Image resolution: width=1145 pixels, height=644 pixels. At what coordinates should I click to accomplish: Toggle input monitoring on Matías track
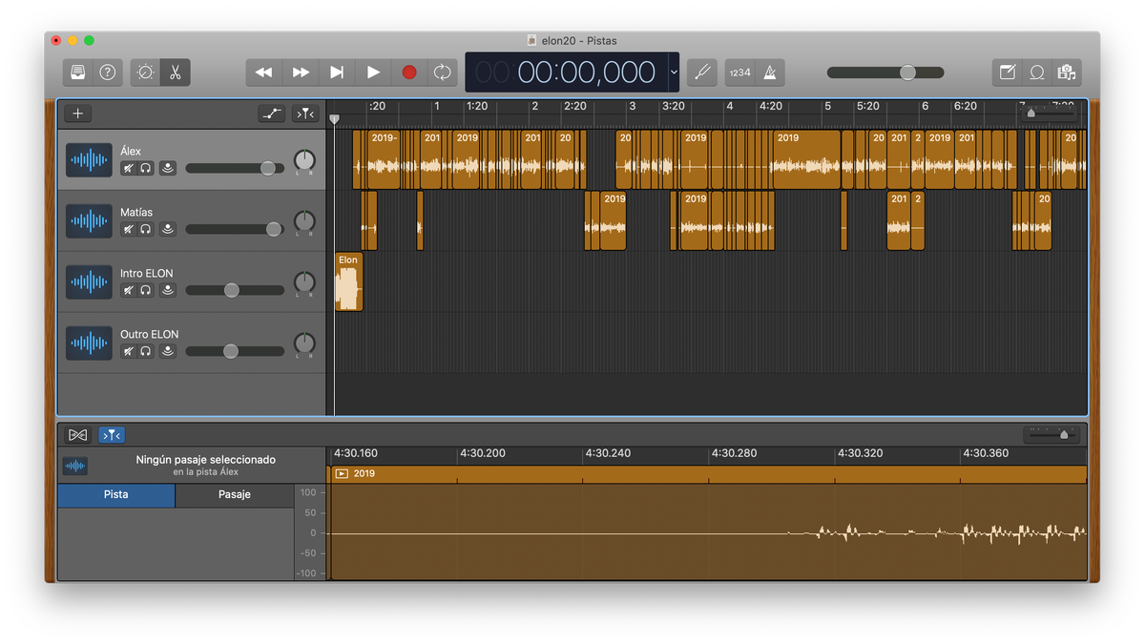pos(168,229)
